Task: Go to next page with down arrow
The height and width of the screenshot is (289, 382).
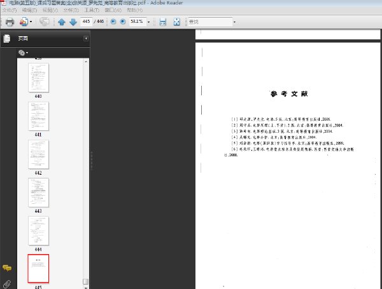Action: [73, 22]
